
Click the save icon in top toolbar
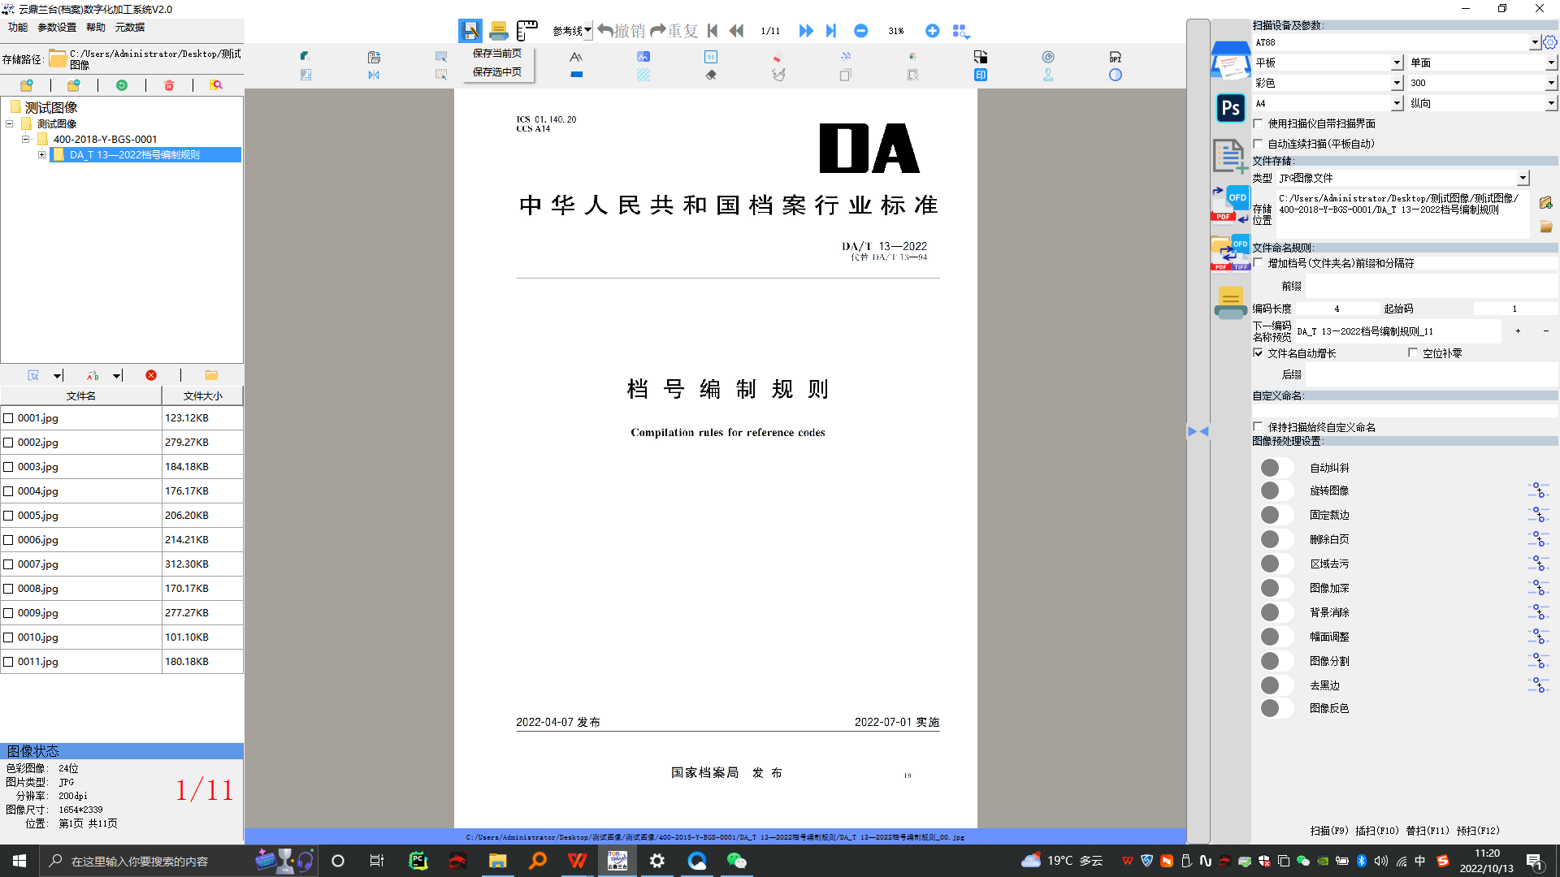click(470, 31)
